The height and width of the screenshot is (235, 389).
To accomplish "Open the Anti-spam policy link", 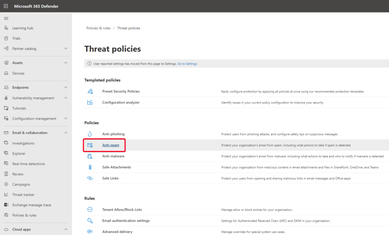I will [108, 145].
